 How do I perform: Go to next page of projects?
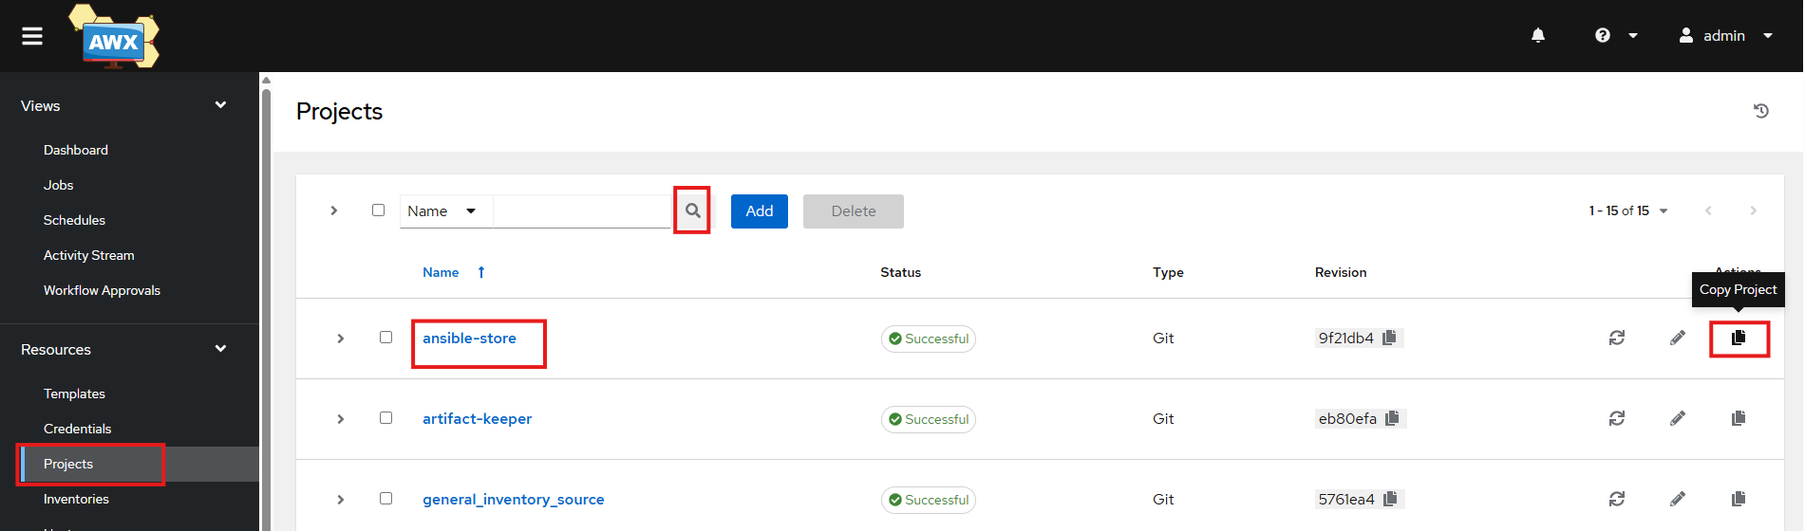tap(1753, 211)
